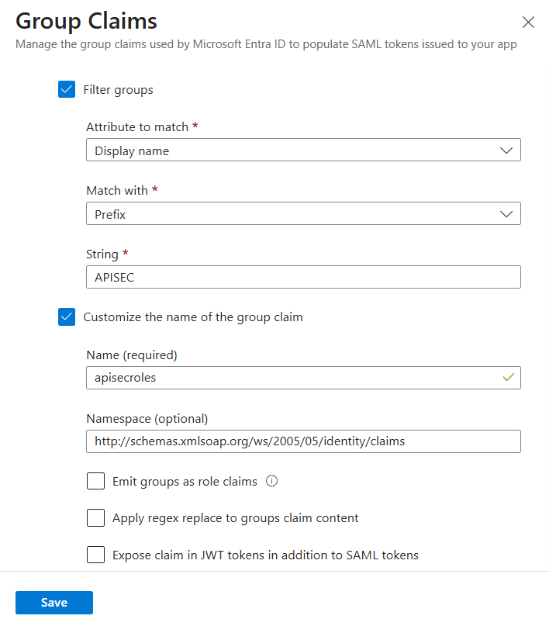549x633 pixels.
Task: Click the Apply regex replace label text
Action: pyautogui.click(x=236, y=518)
